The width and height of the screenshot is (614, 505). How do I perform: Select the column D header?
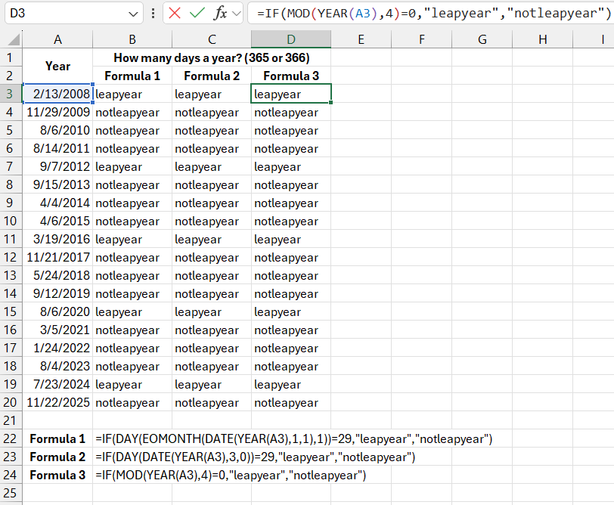click(x=291, y=39)
